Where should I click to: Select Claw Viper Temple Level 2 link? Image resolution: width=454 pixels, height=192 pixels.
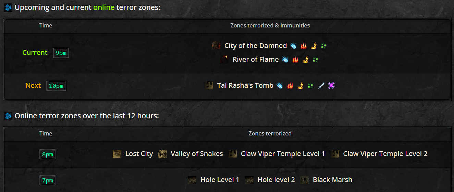(385, 154)
